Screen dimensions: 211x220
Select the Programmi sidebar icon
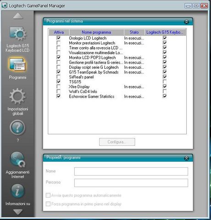click(17, 65)
